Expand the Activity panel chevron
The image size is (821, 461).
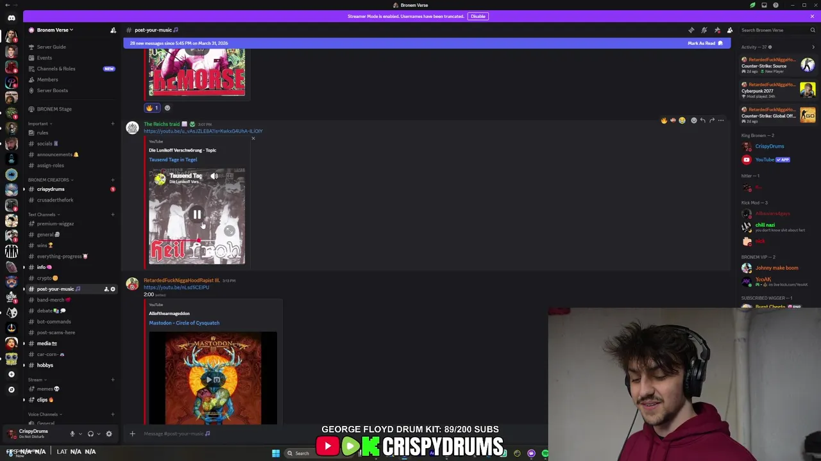pyautogui.click(x=813, y=47)
